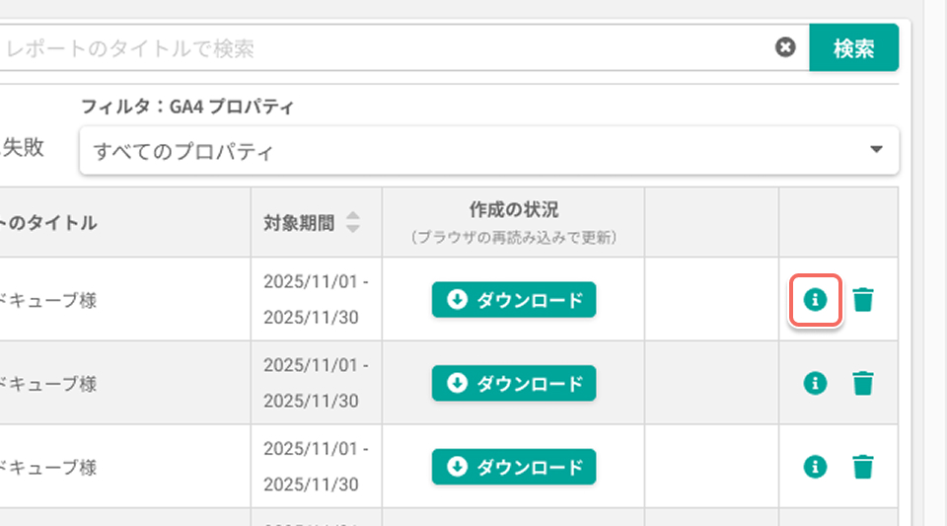Image resolution: width=947 pixels, height=526 pixels.
Task: Download the first row report
Action: click(513, 300)
